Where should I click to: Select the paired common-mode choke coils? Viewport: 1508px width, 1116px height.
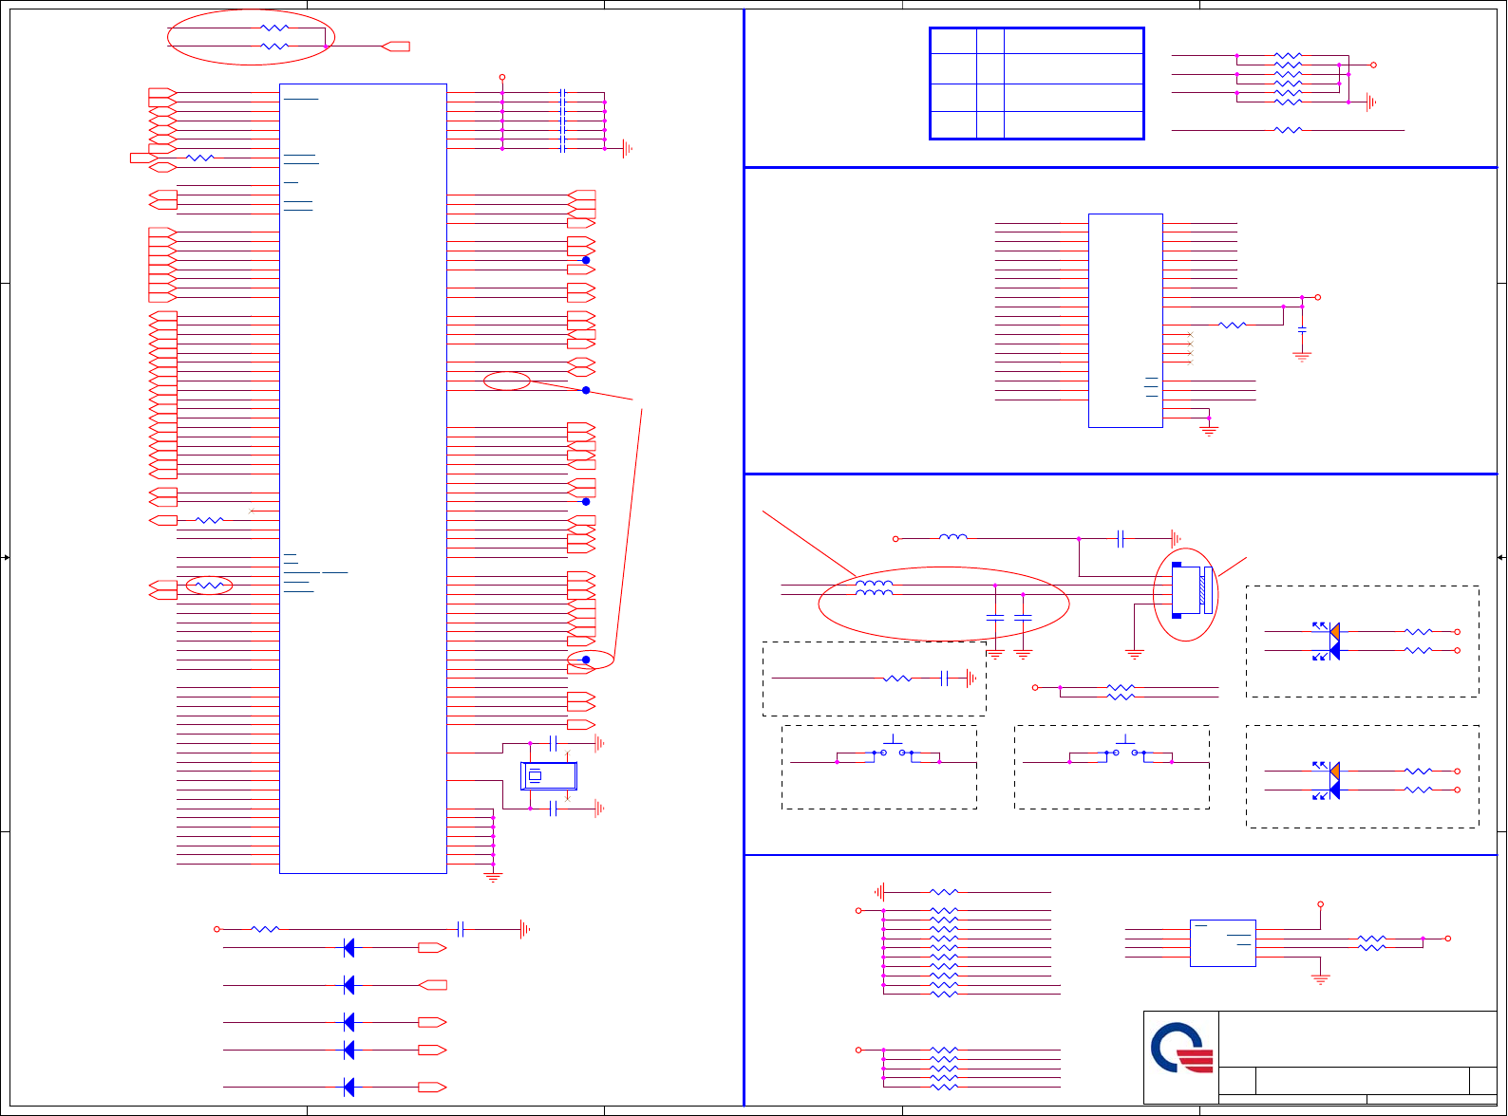(874, 588)
